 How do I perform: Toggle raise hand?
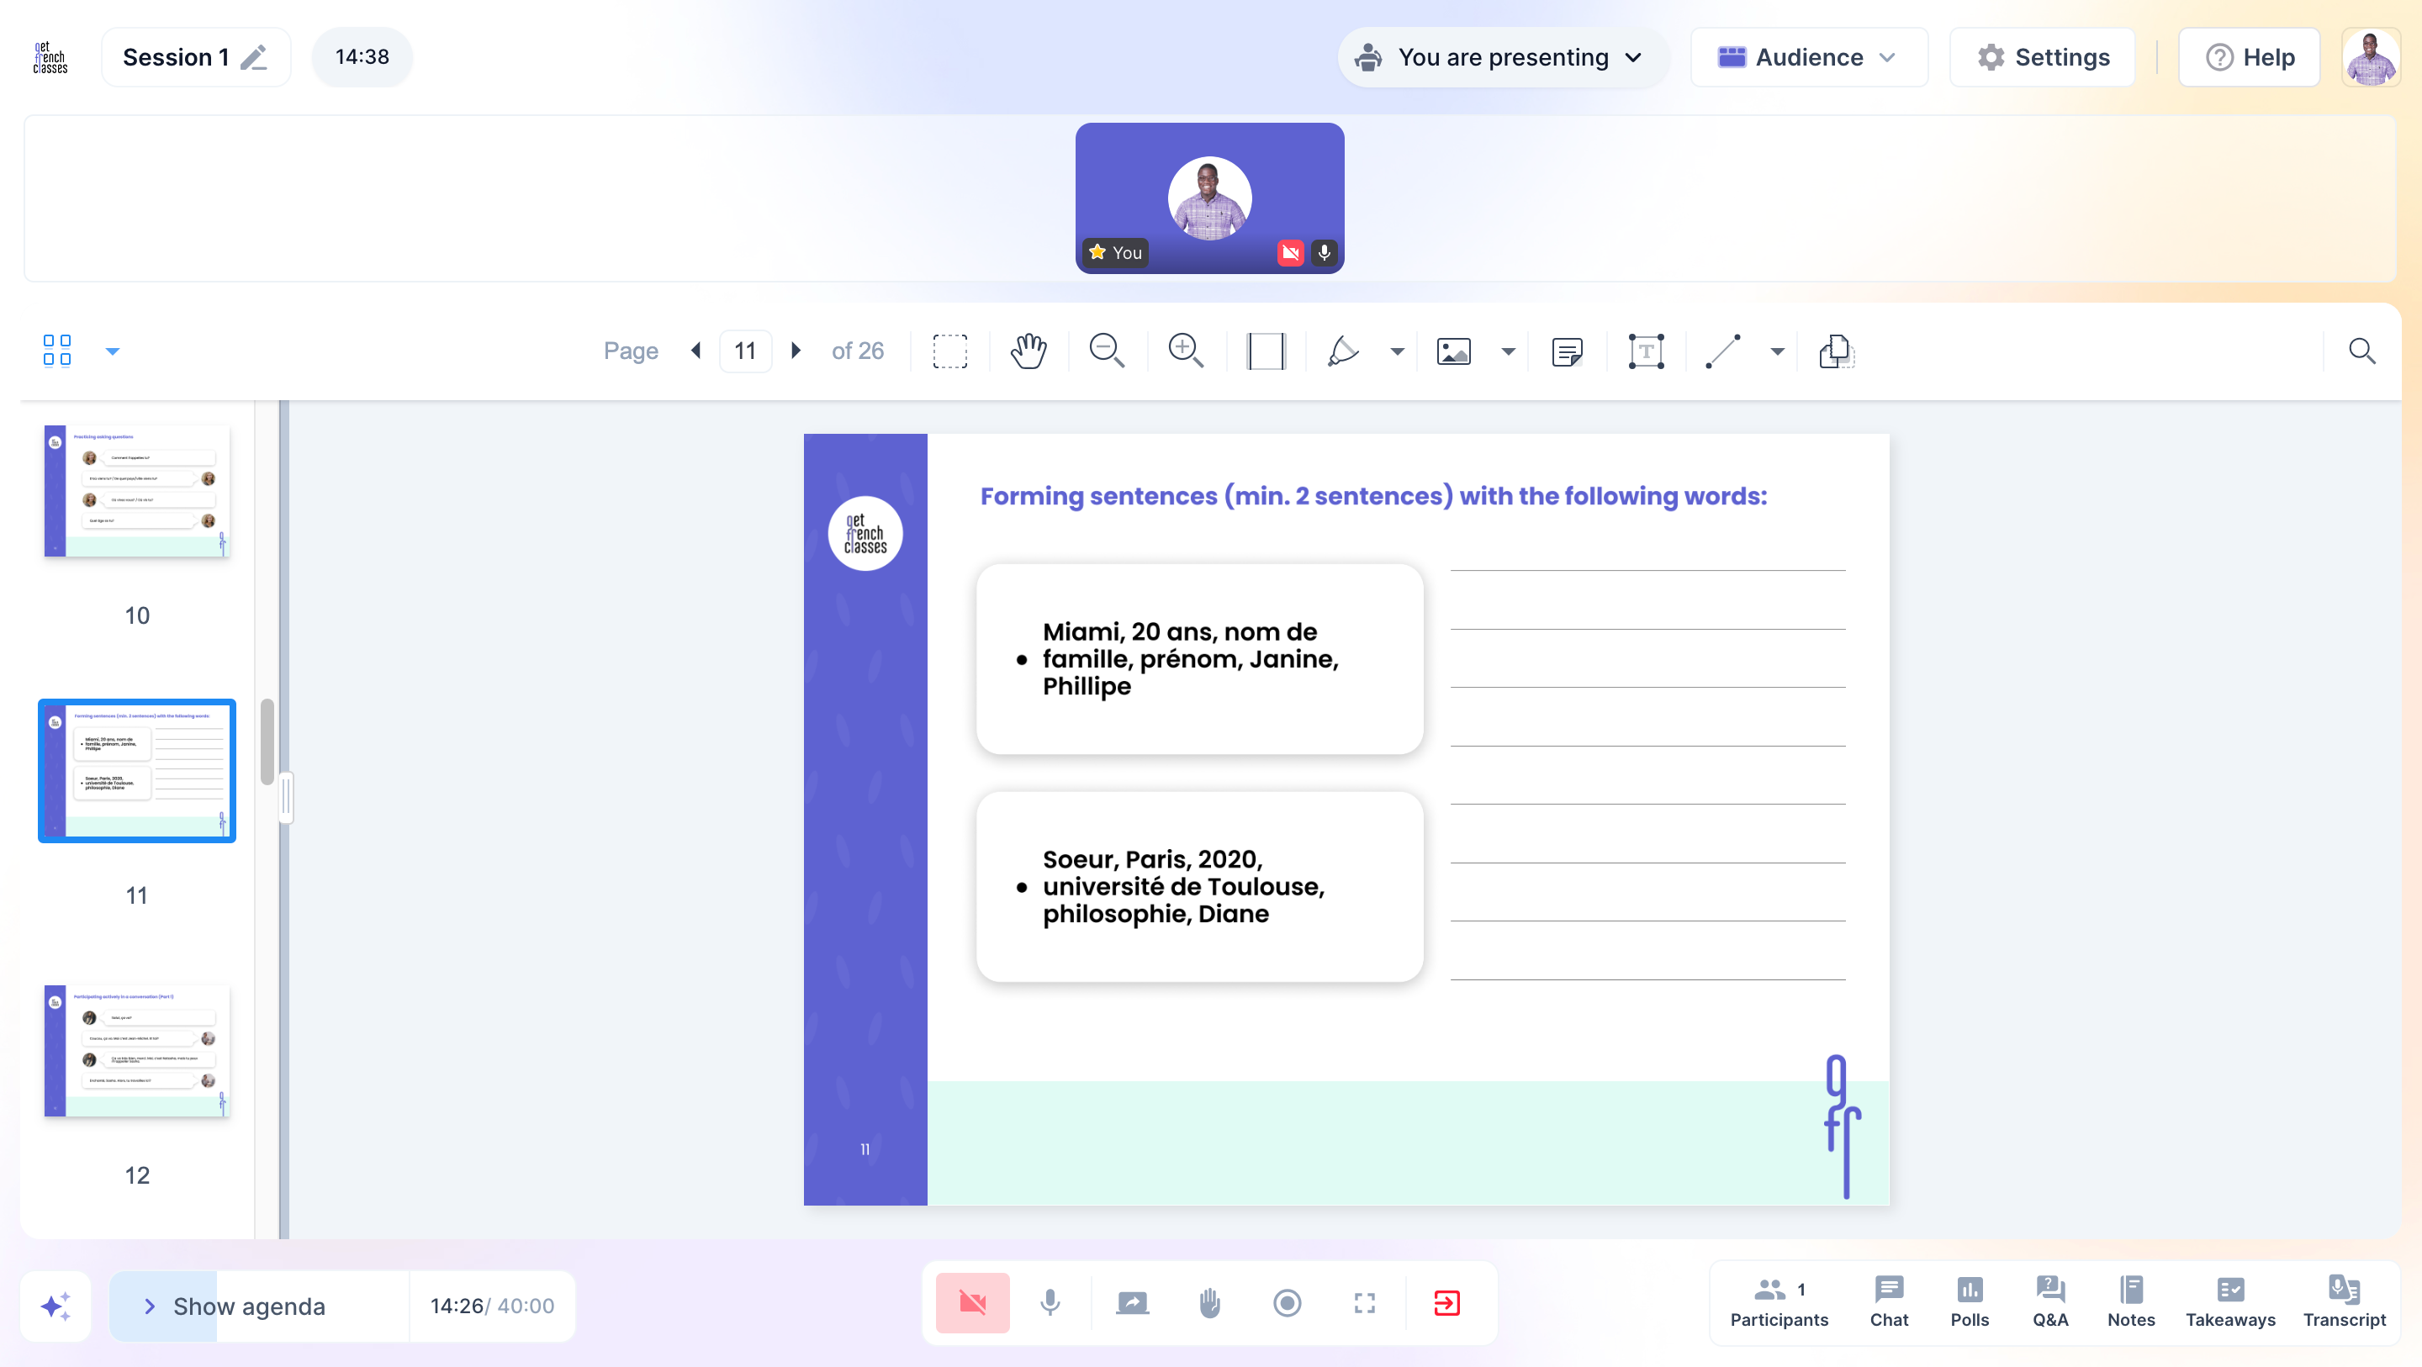coord(1209,1302)
